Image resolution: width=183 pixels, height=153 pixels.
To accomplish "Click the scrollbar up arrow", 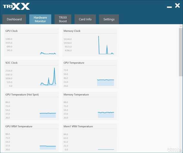I will point(181,26).
